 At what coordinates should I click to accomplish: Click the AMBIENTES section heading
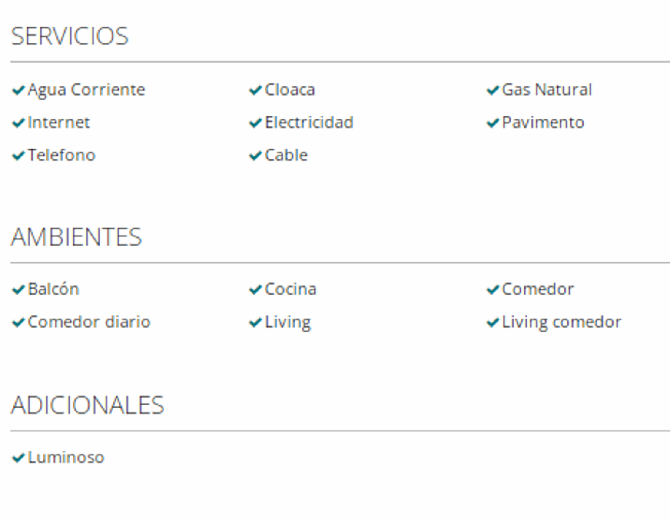pyautogui.click(x=76, y=237)
